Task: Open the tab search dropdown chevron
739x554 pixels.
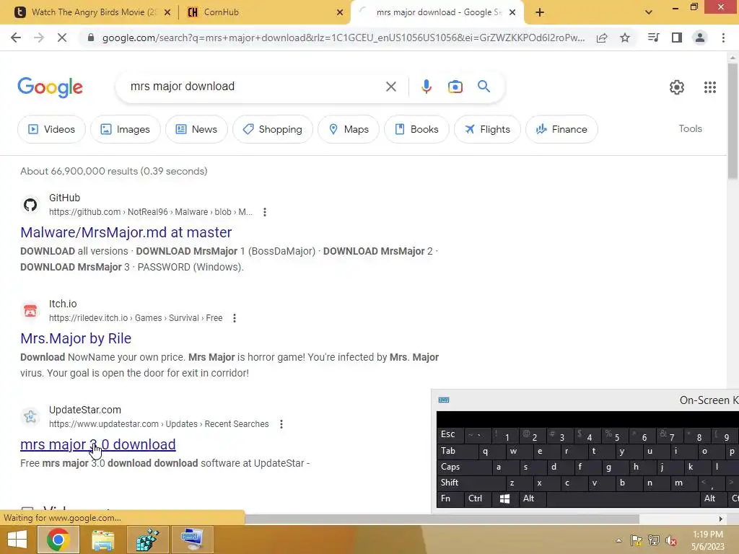Action: [x=649, y=12]
